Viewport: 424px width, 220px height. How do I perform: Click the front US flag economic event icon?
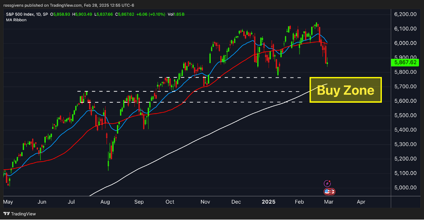pyautogui.click(x=327, y=191)
